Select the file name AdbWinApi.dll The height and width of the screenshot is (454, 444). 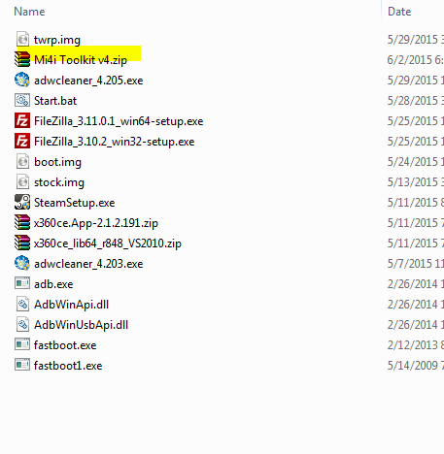[x=71, y=305]
